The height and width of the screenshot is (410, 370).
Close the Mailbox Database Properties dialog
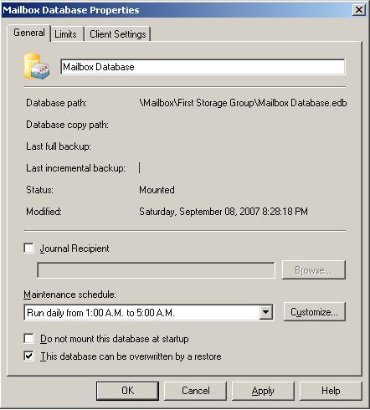359,10
